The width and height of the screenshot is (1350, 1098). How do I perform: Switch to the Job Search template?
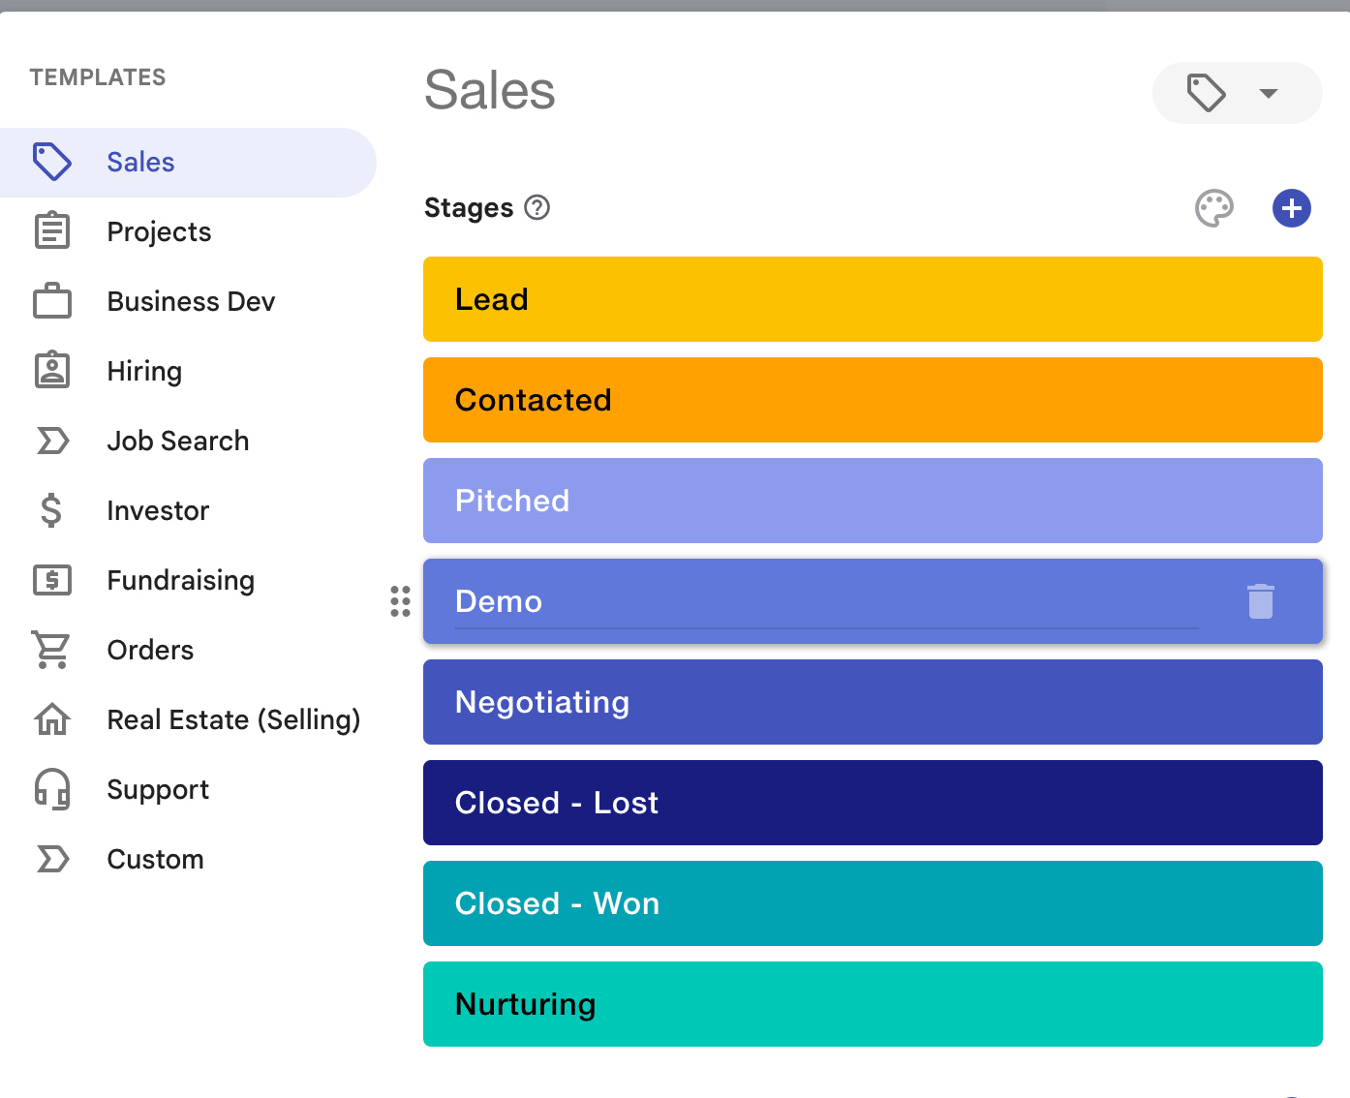(178, 441)
